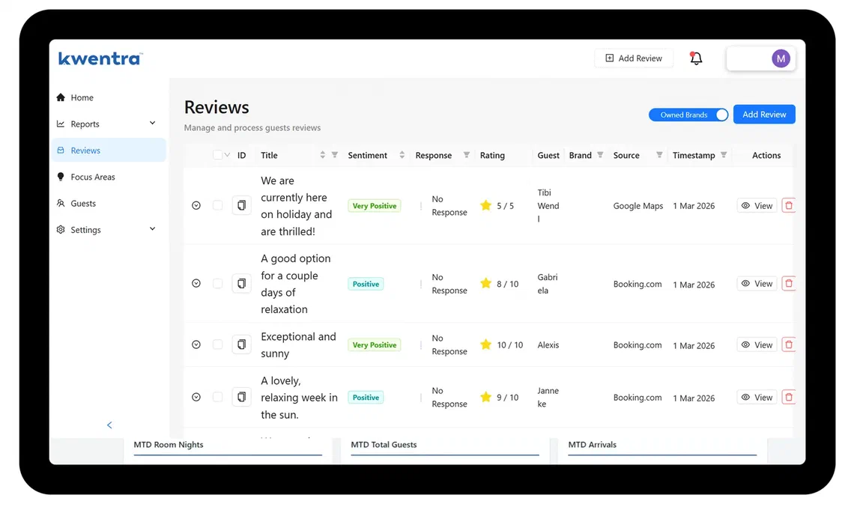Sort the Title column
Viewport: 854px width, 510px height.
point(322,155)
